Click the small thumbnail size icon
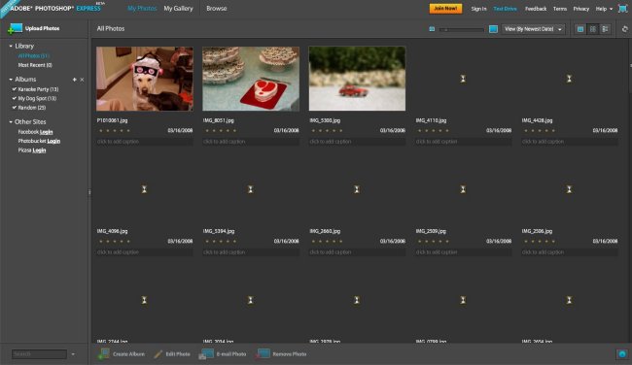 click(432, 29)
